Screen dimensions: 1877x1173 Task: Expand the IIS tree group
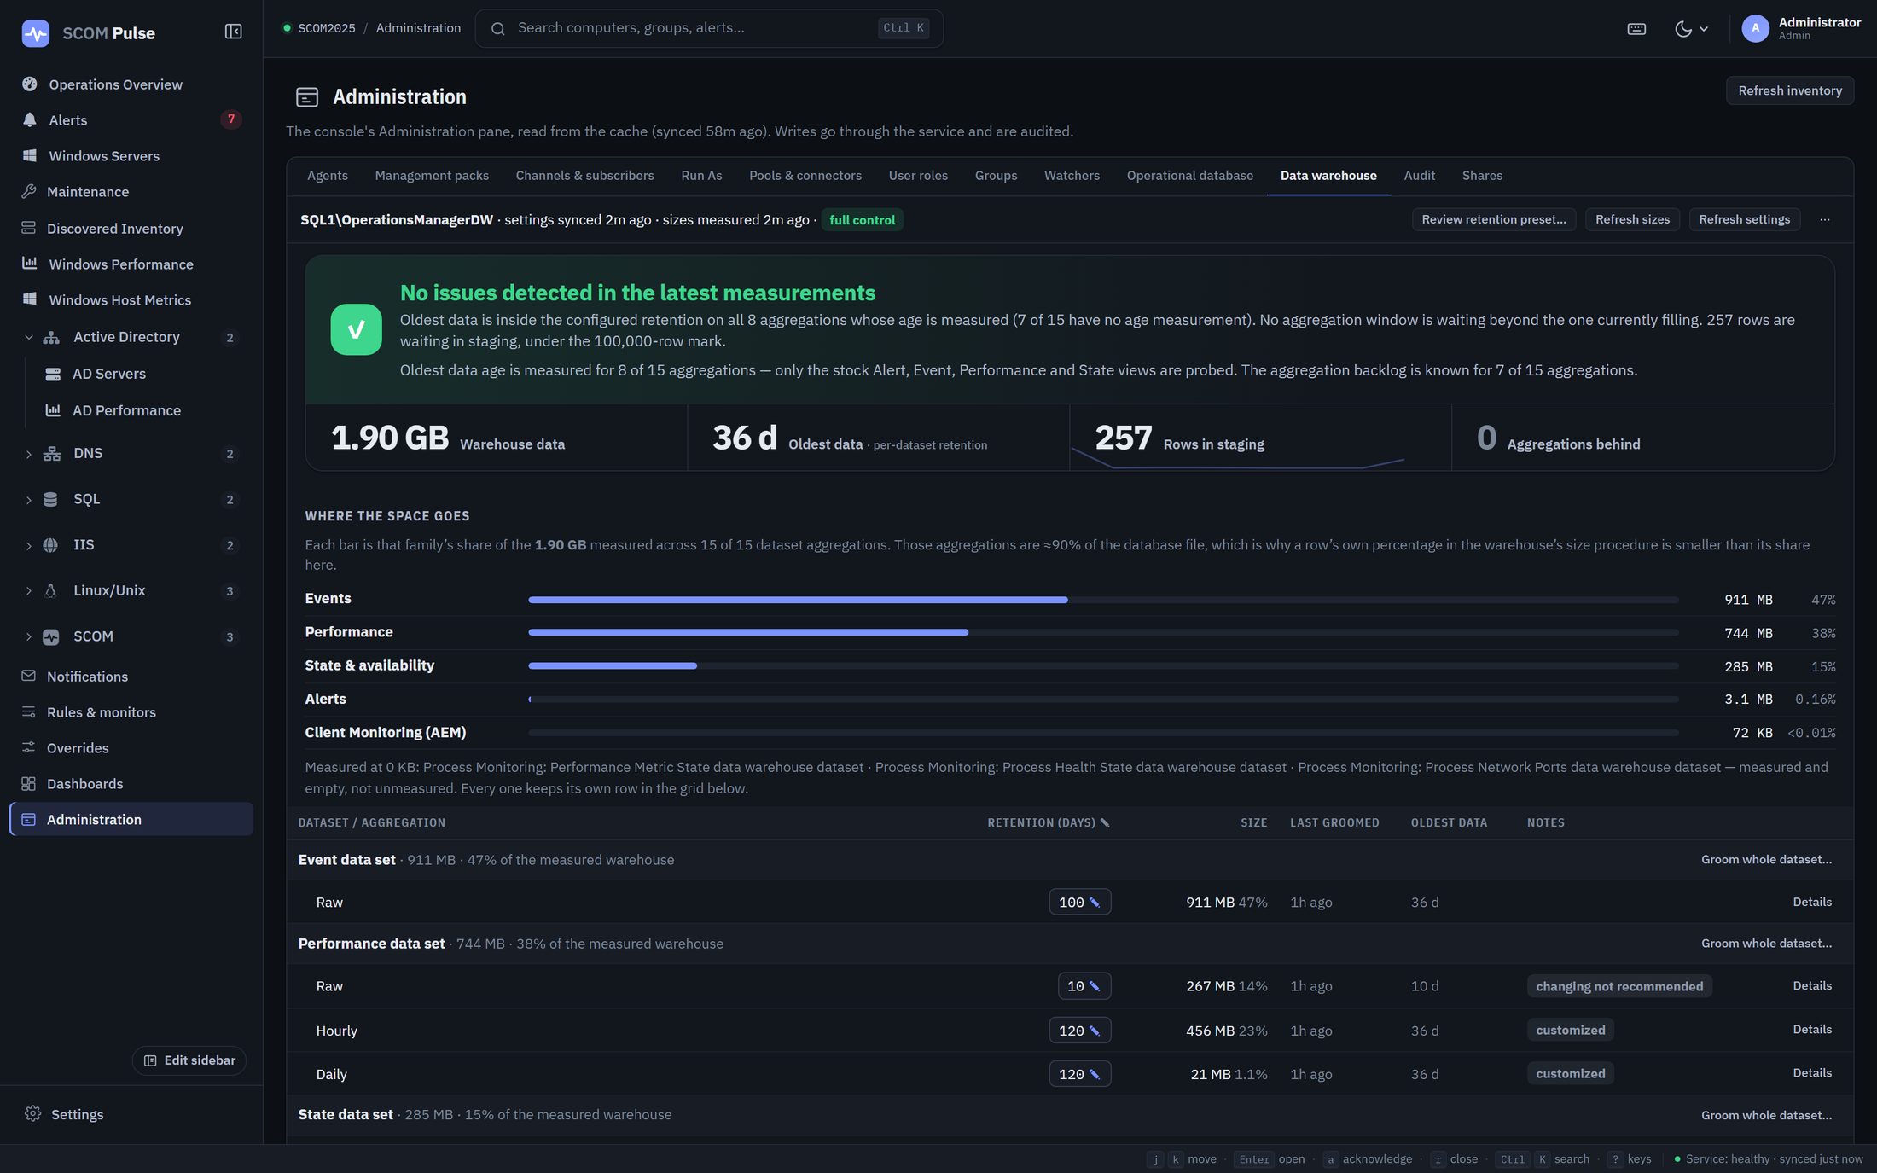point(28,545)
